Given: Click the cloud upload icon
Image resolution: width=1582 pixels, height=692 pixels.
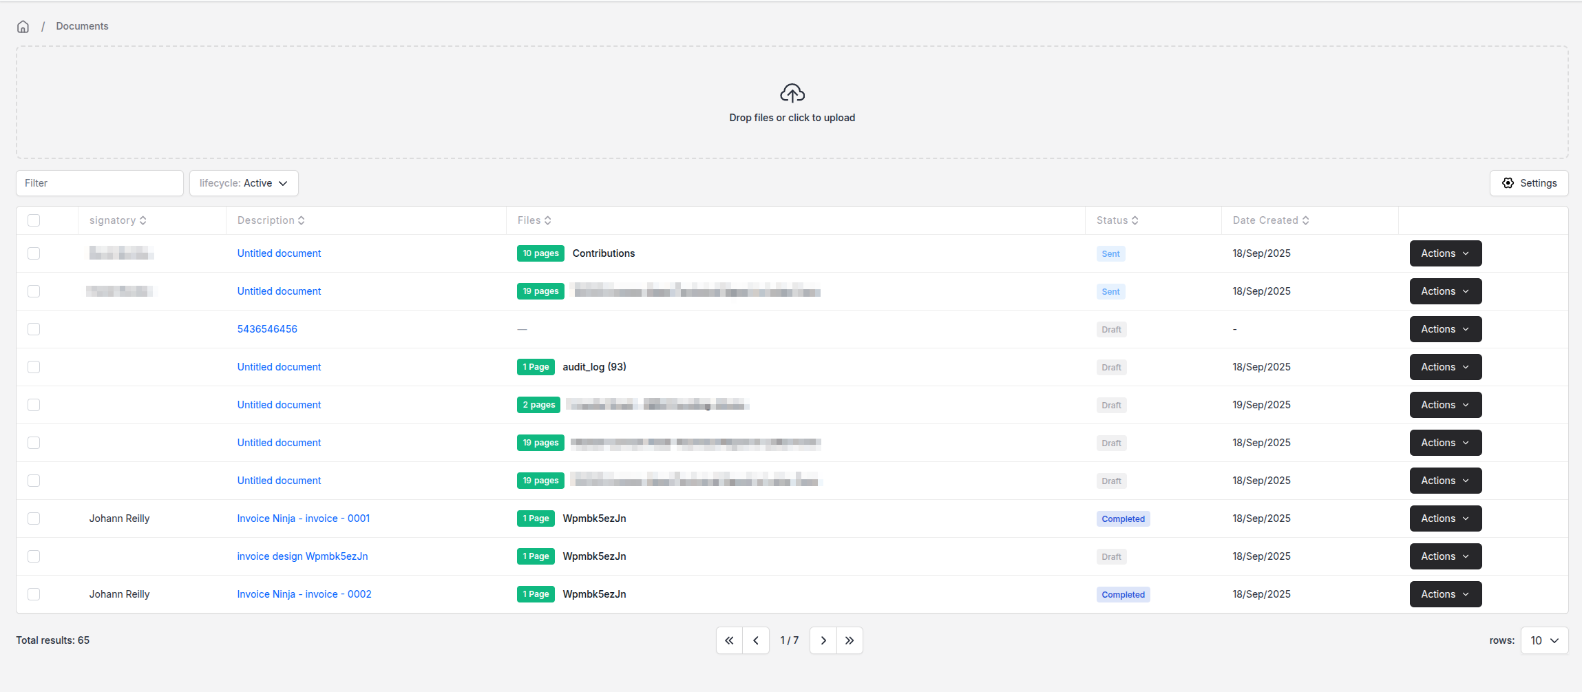Looking at the screenshot, I should [792, 93].
